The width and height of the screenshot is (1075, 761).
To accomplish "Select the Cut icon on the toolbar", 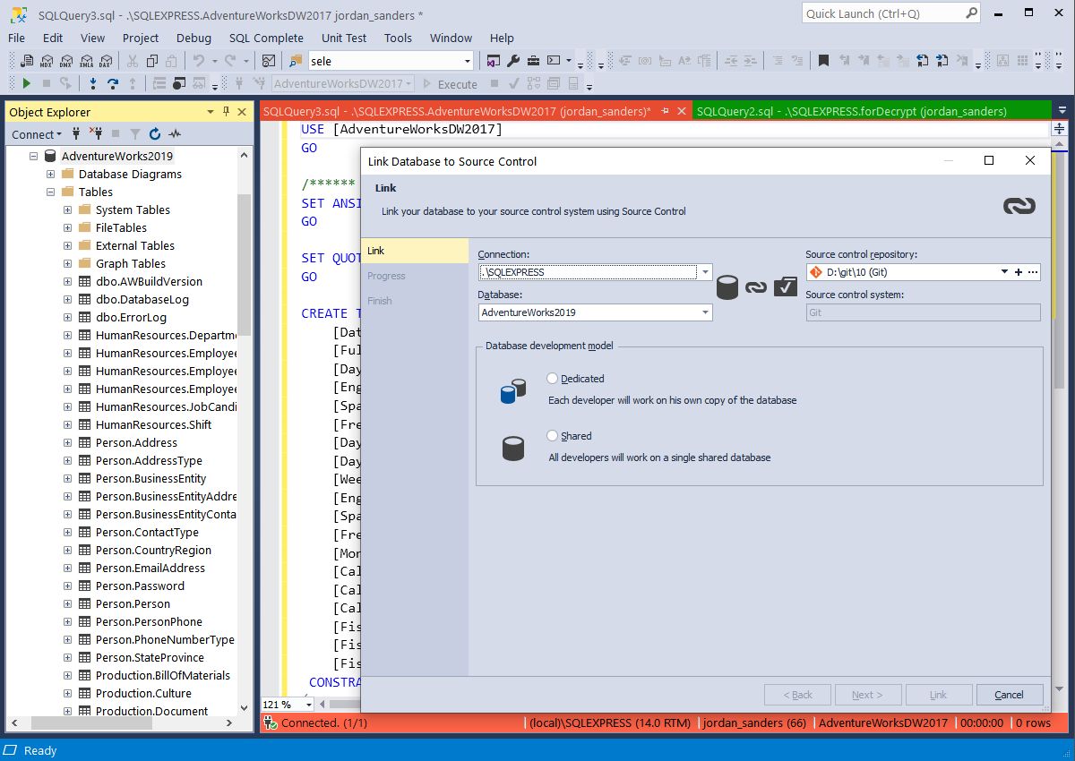I will 132,60.
